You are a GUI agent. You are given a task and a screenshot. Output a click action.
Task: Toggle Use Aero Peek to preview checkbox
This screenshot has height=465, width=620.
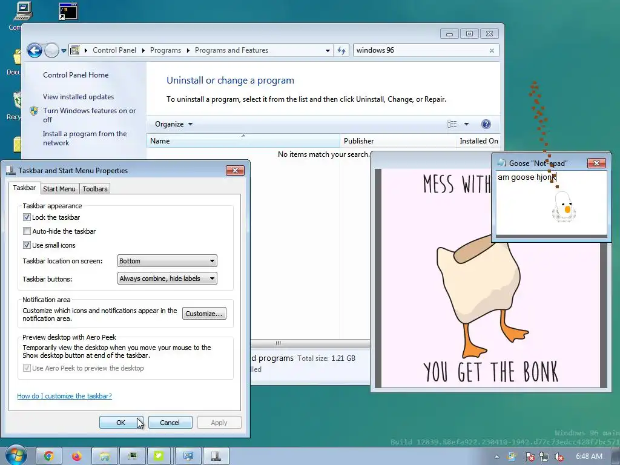coord(27,368)
